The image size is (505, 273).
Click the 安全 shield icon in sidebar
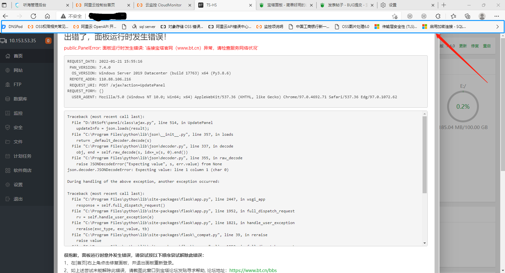[x=8, y=127]
